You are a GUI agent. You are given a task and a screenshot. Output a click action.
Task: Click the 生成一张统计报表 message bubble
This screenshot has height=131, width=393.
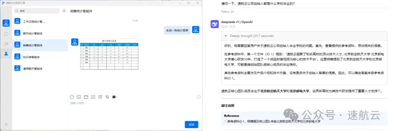(x=177, y=30)
